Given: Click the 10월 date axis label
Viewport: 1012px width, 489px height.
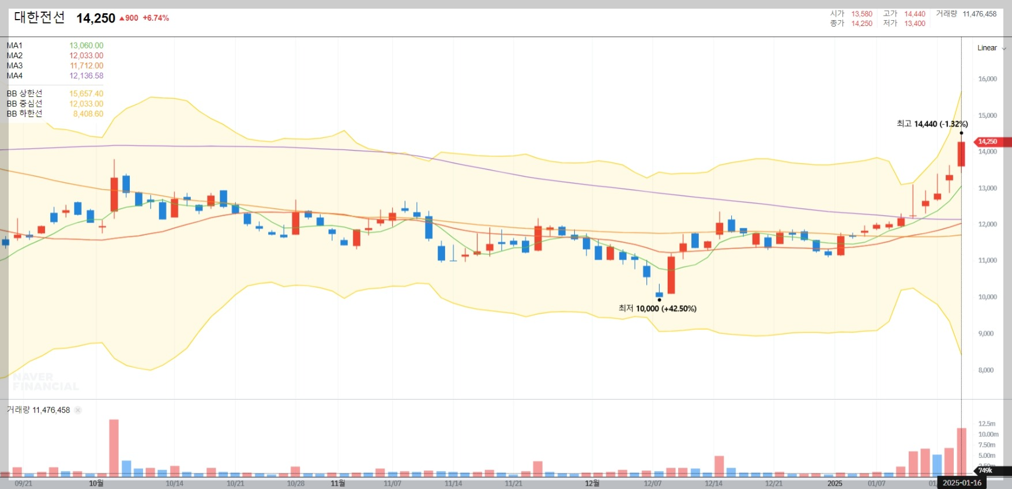Looking at the screenshot, I should [96, 483].
